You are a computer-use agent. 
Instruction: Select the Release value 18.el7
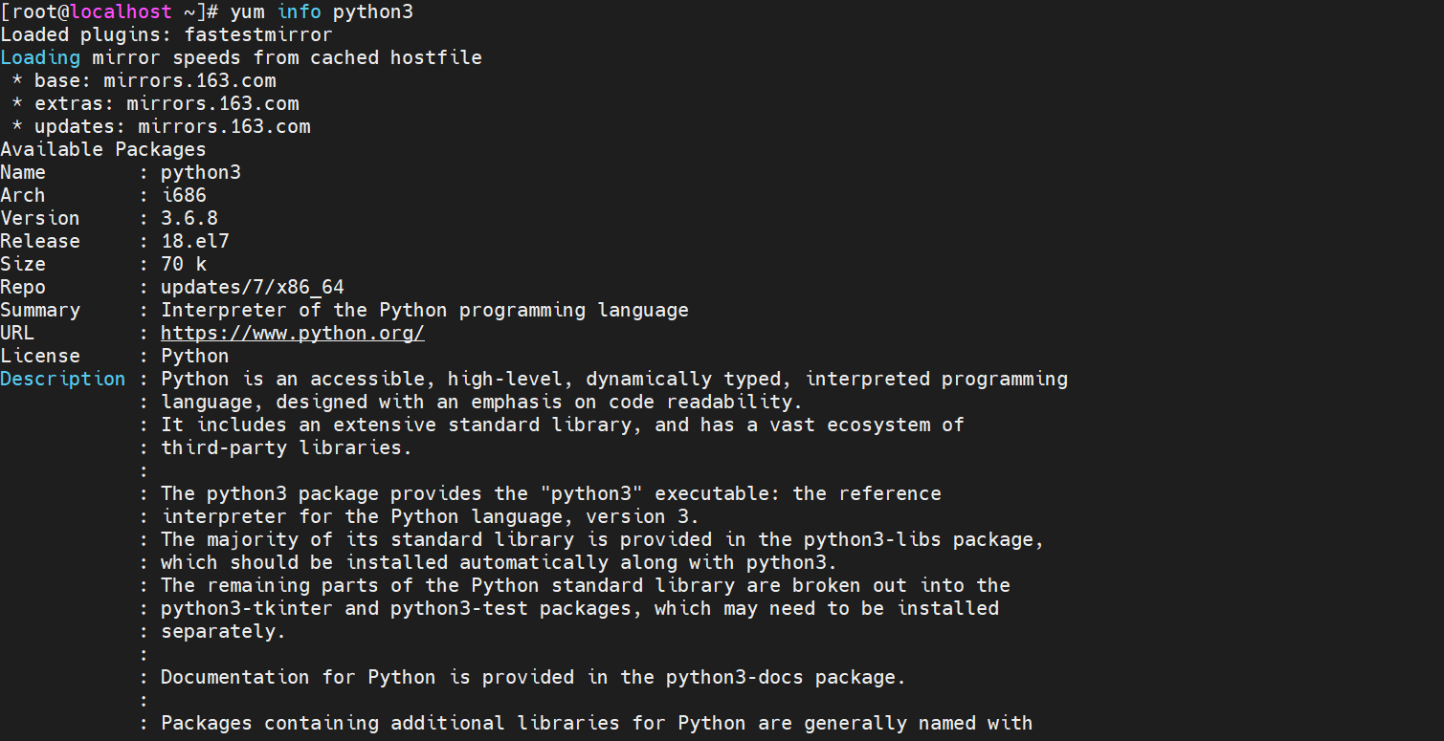tap(195, 241)
